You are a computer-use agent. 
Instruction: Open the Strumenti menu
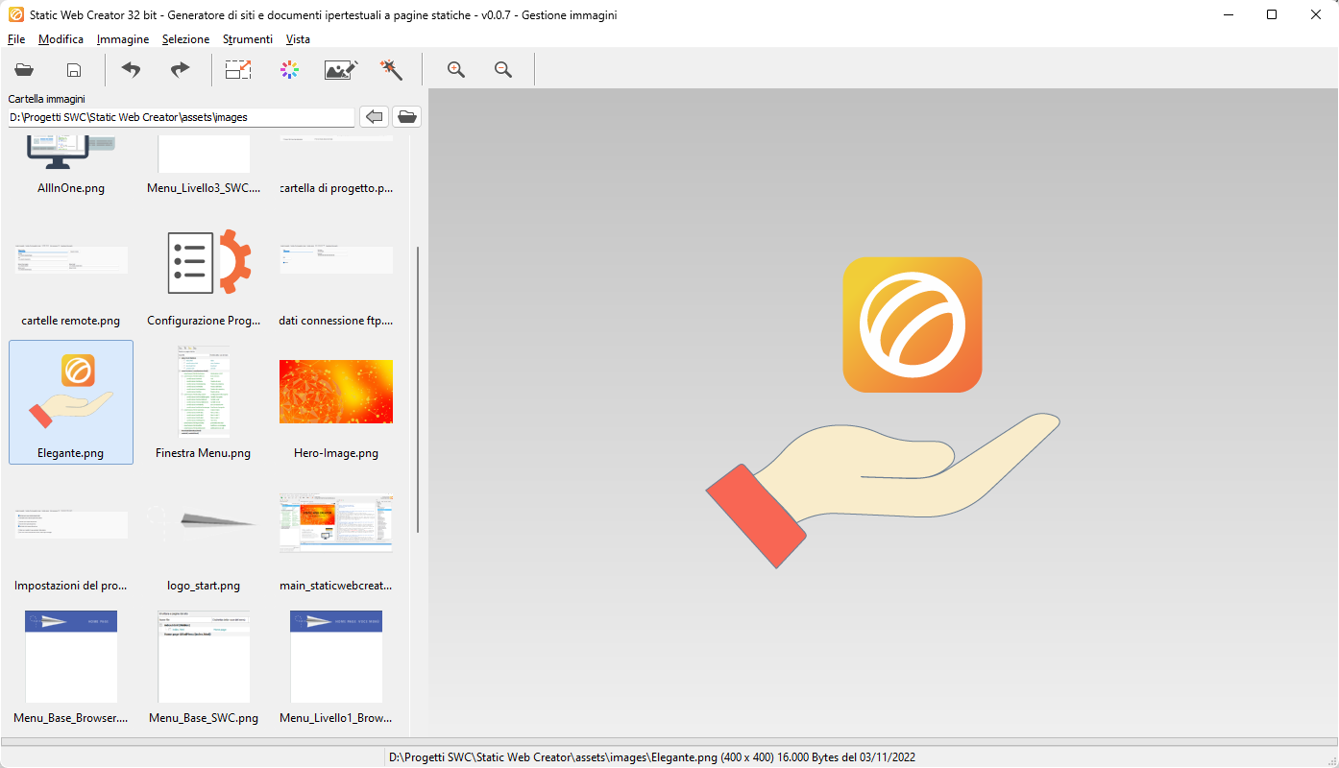coord(248,39)
